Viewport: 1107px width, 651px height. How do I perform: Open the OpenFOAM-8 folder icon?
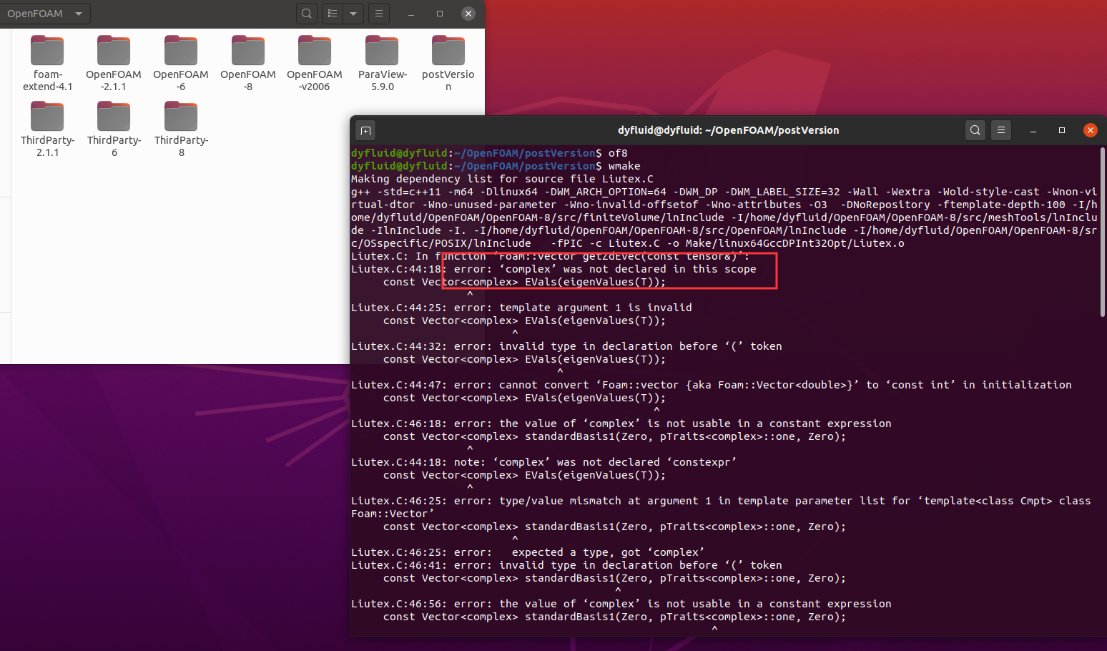[248, 51]
